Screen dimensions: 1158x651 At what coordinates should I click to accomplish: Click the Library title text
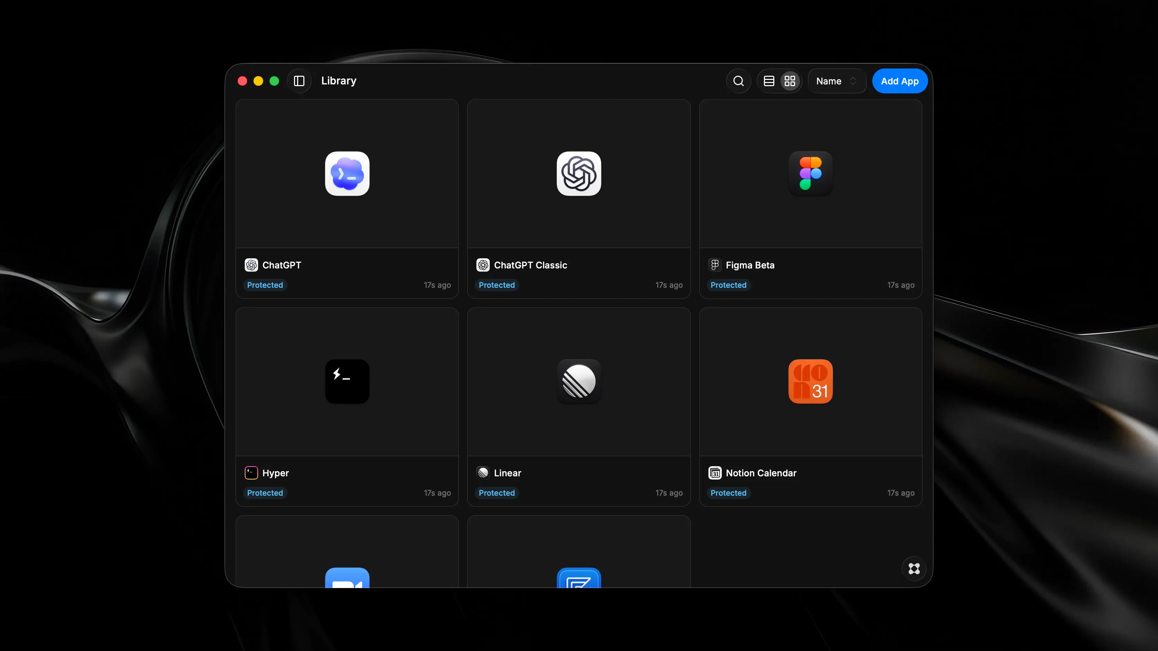point(338,81)
